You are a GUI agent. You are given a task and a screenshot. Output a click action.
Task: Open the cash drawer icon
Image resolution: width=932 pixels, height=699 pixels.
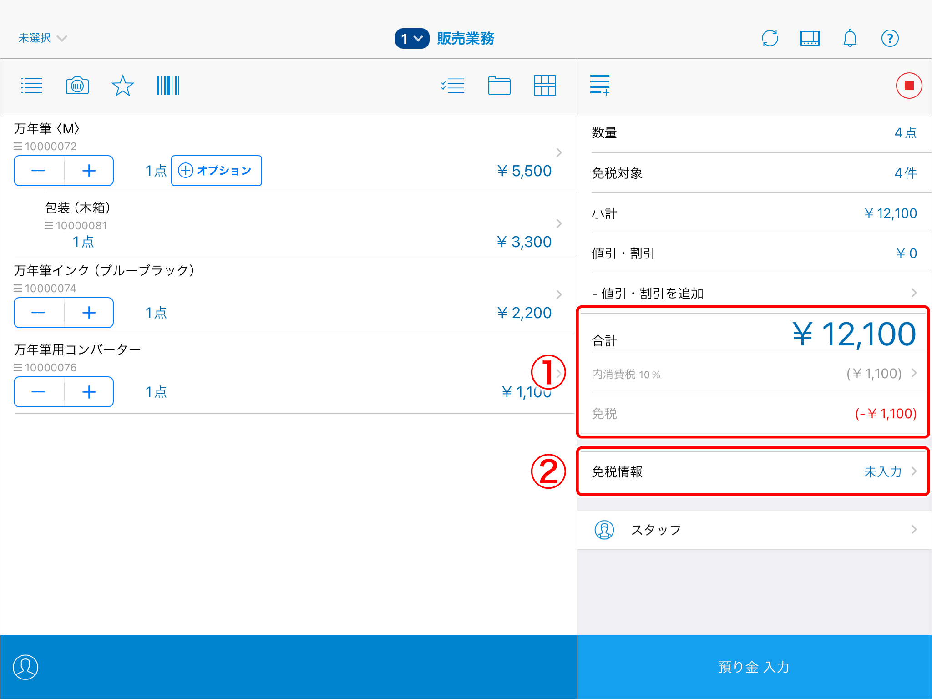[x=810, y=38]
